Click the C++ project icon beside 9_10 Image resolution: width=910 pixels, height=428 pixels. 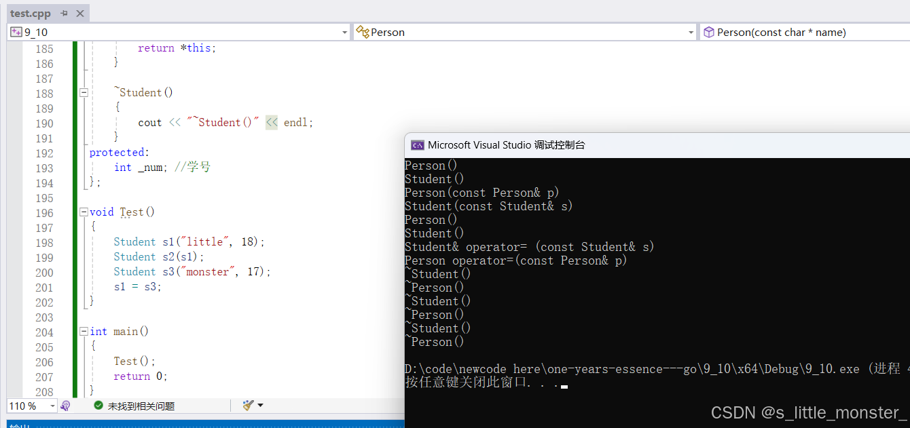tap(16, 32)
